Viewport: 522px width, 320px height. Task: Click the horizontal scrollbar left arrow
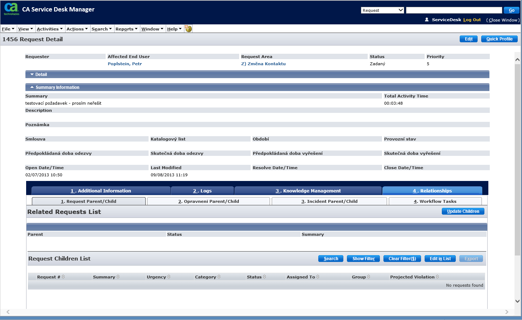[8, 312]
